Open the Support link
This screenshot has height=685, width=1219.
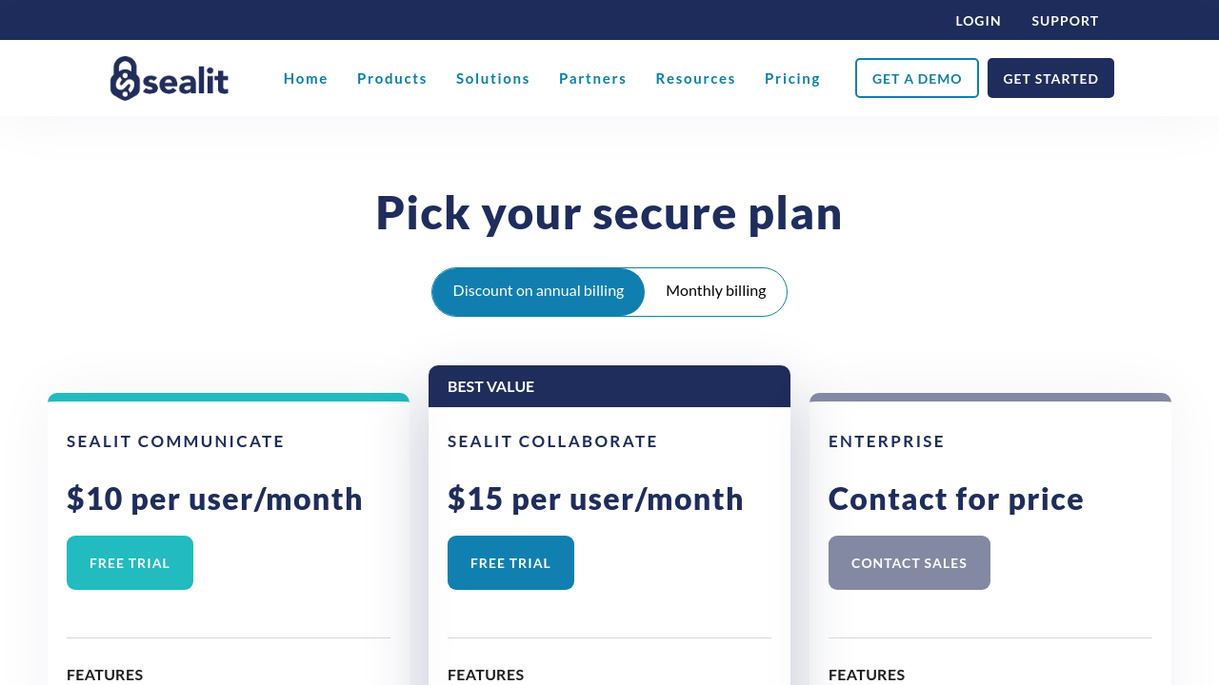[x=1065, y=20]
